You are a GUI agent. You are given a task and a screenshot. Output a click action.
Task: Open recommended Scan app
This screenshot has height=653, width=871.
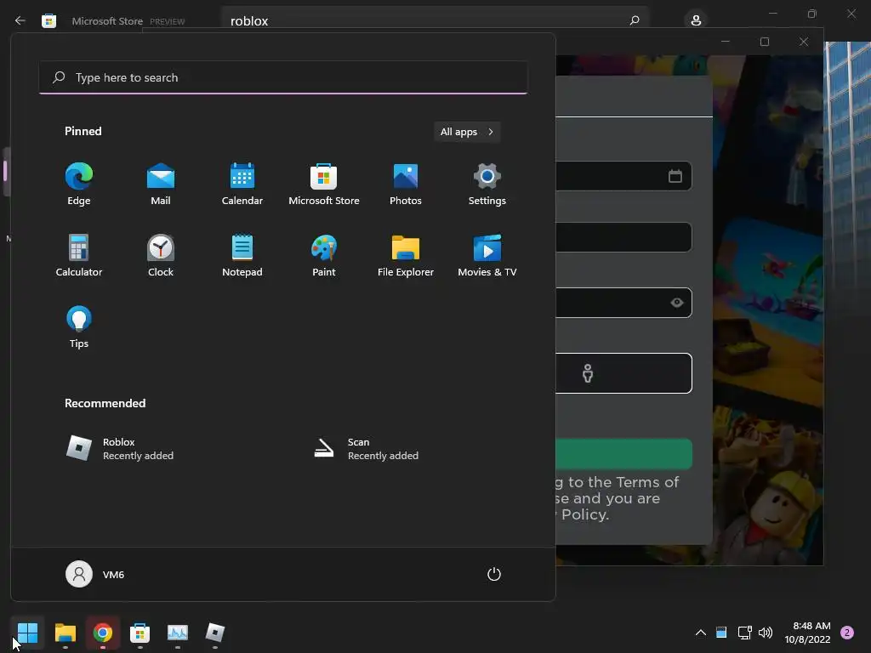(x=366, y=448)
